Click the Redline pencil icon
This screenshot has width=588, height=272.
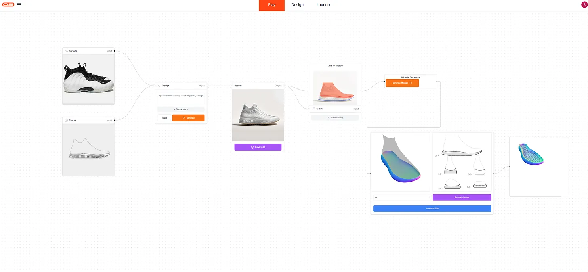(x=313, y=109)
